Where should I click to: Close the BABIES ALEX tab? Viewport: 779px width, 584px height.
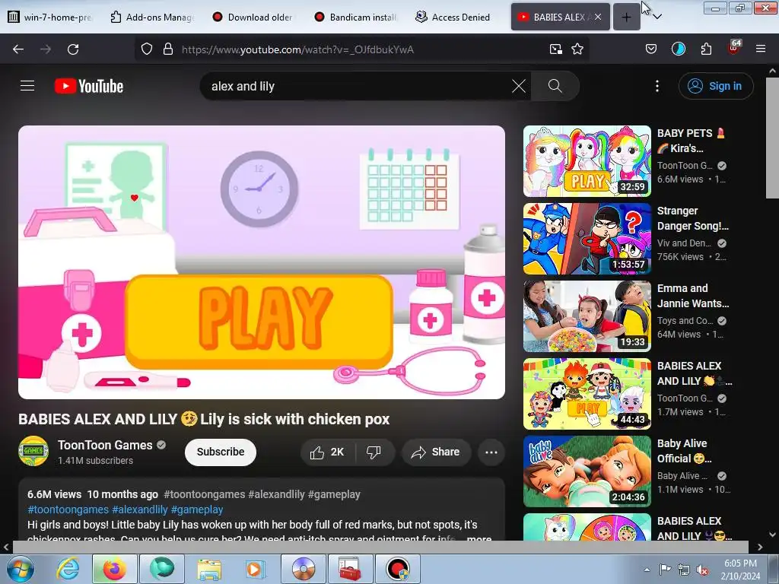(x=598, y=17)
